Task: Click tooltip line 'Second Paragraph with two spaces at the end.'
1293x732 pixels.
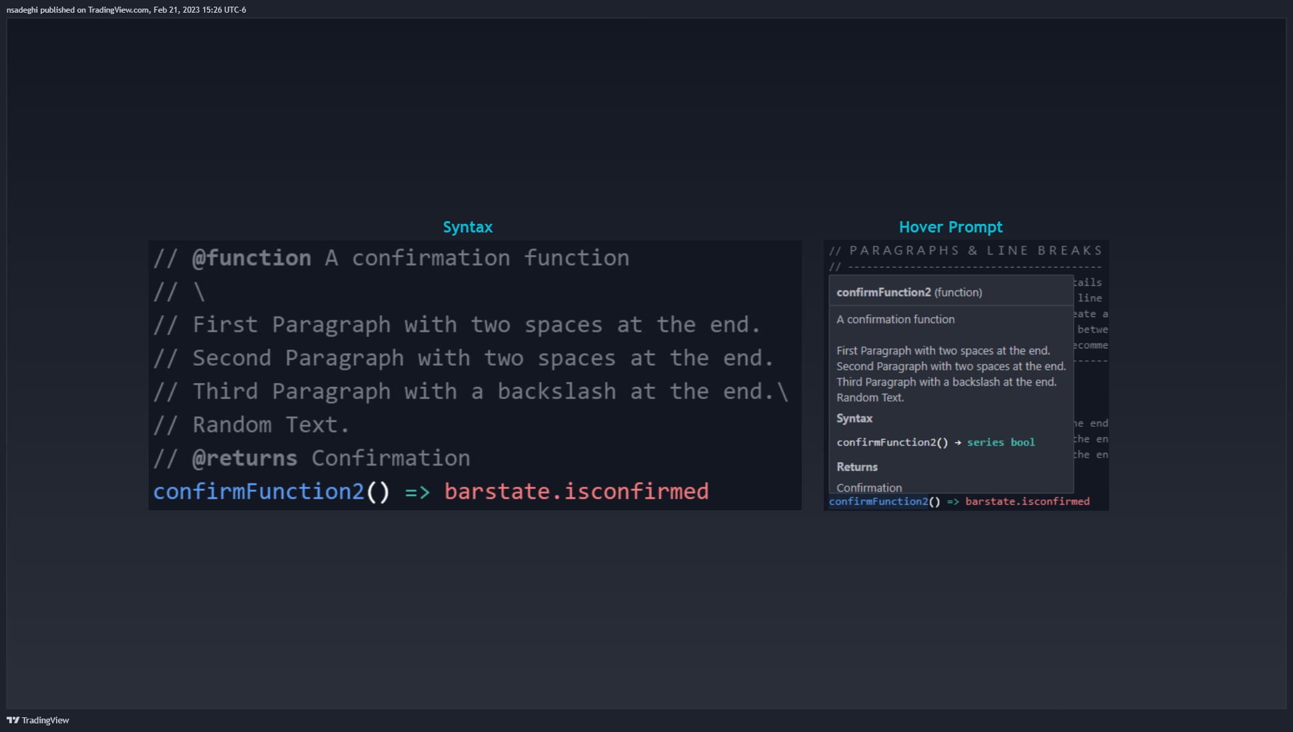Action: [x=951, y=366]
